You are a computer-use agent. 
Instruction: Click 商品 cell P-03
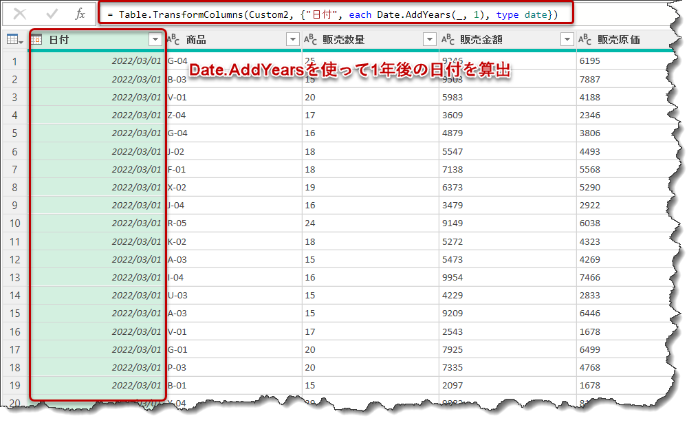click(234, 367)
